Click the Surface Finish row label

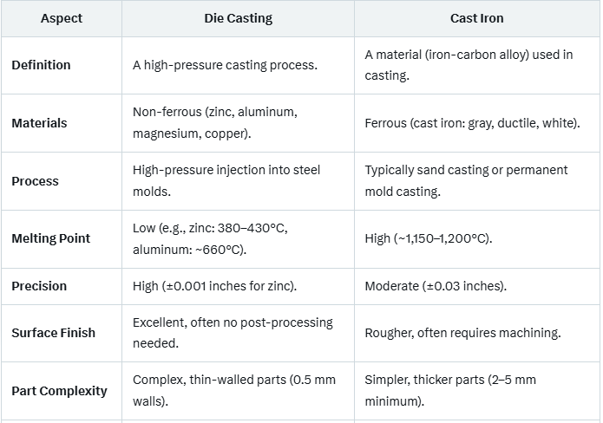[x=53, y=333]
